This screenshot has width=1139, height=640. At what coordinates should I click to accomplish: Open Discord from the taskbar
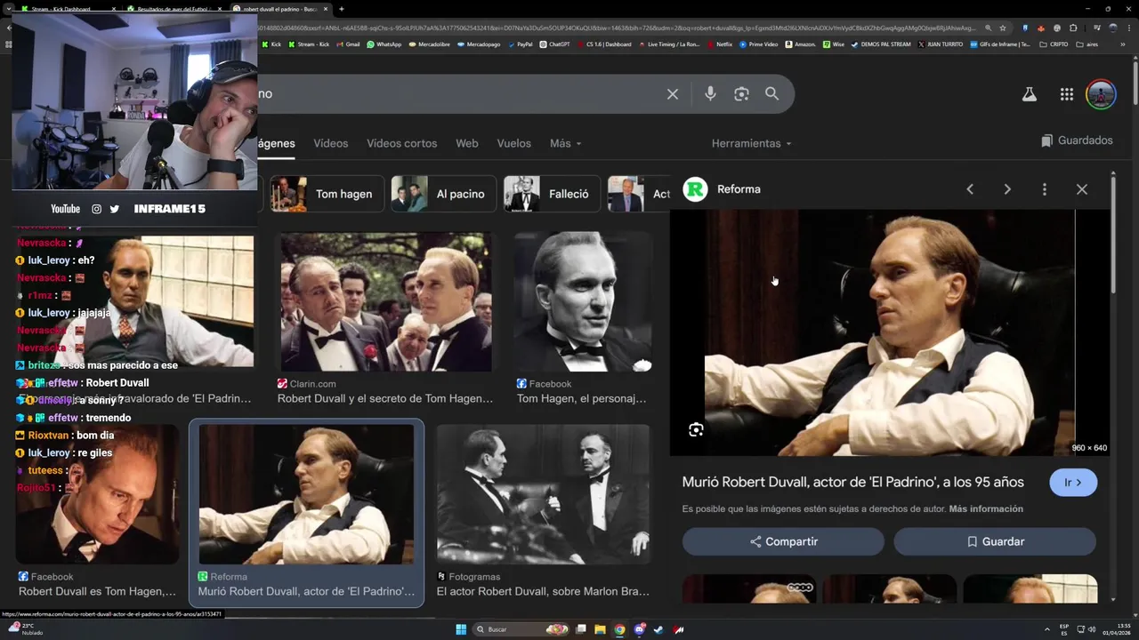(639, 629)
